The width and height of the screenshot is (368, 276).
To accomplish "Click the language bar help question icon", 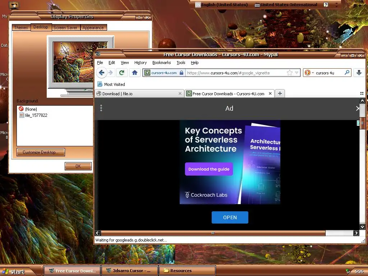I will click(326, 5).
